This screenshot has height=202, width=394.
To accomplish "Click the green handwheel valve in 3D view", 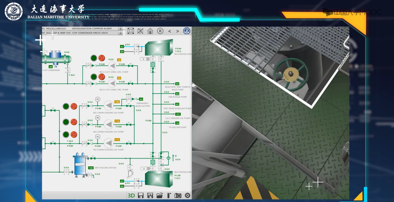I will (291, 75).
